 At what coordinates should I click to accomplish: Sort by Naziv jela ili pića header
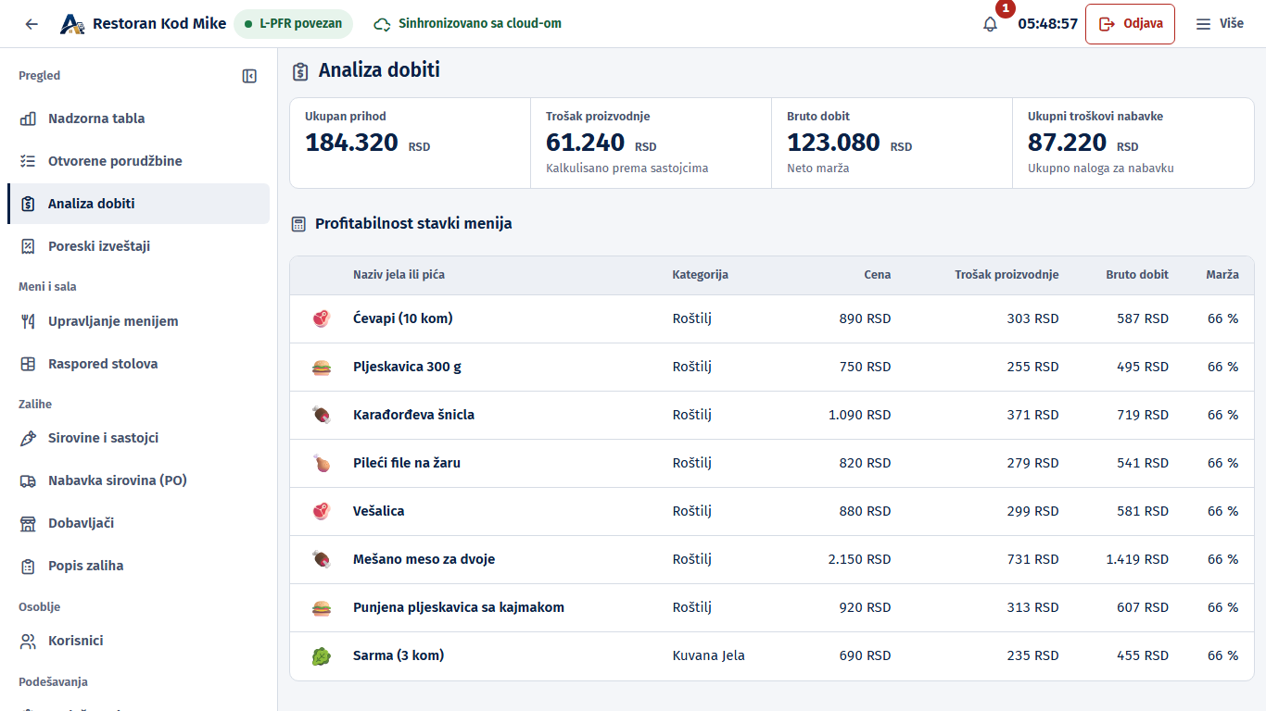pos(399,275)
